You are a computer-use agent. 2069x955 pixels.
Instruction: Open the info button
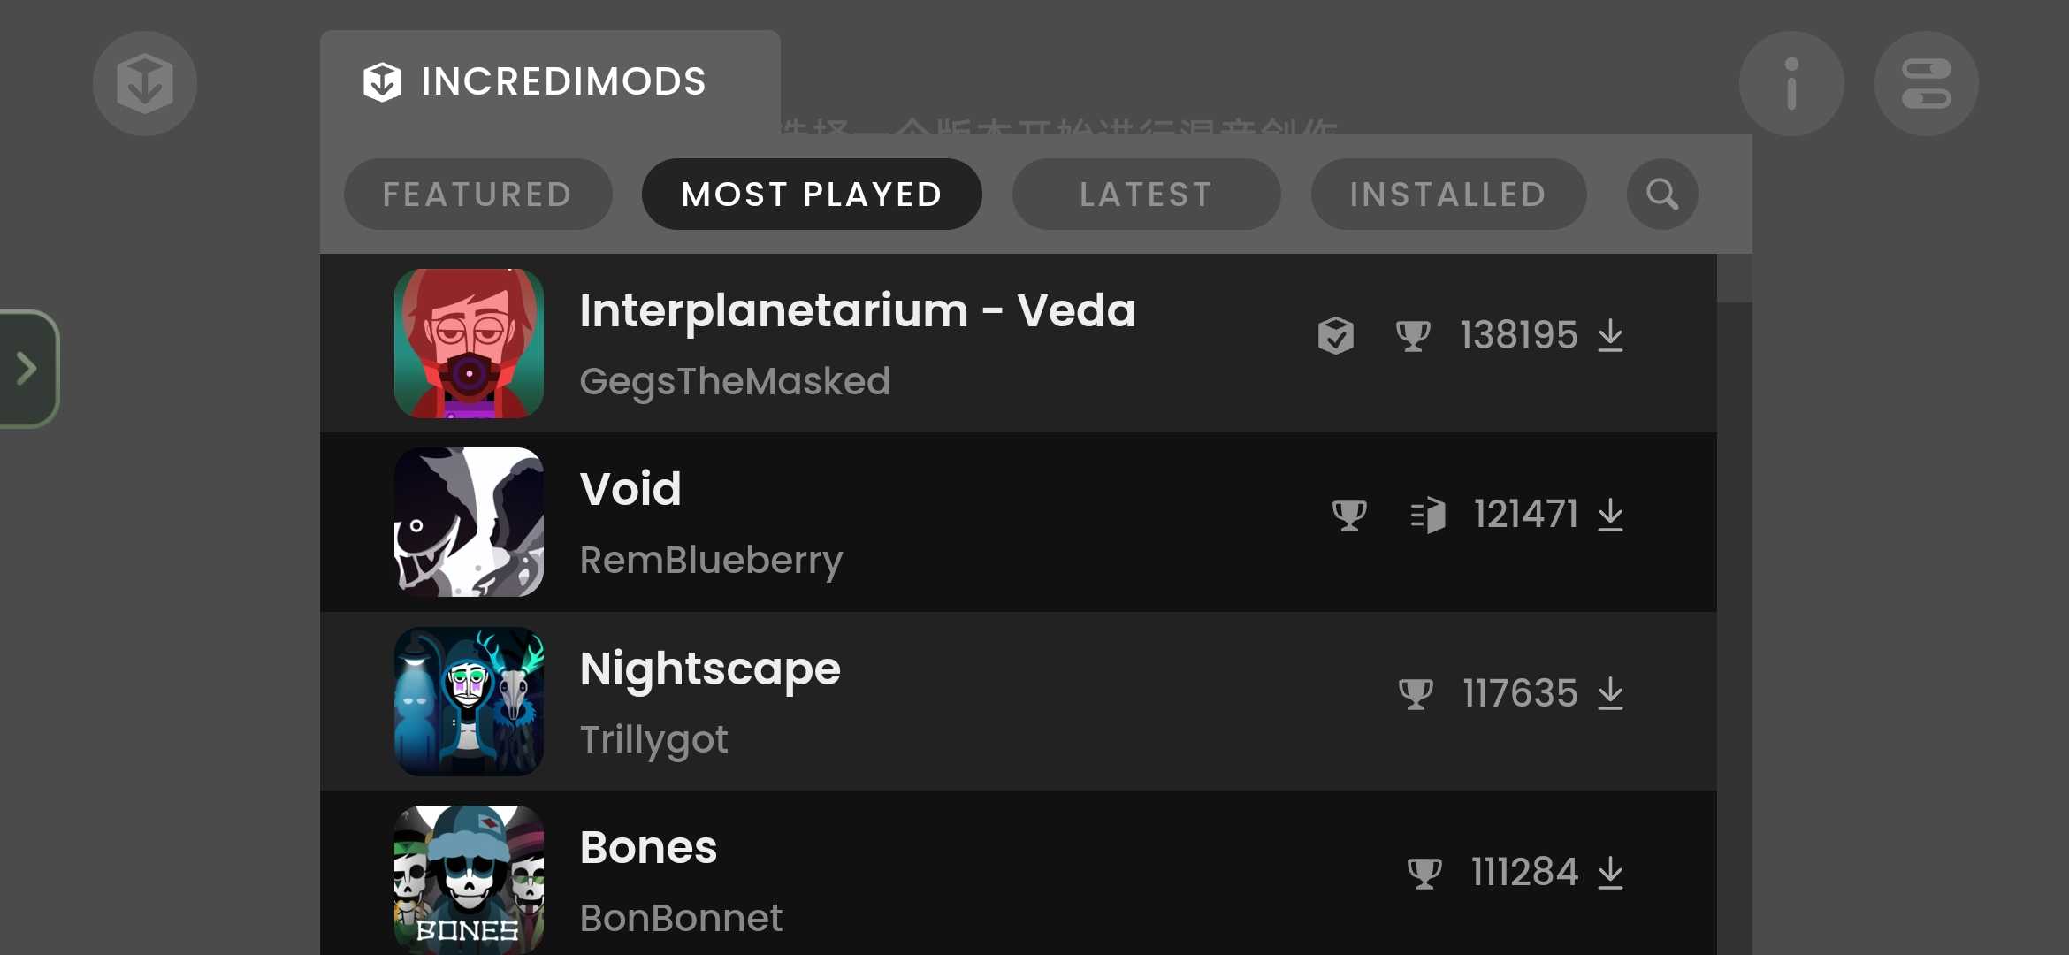[x=1791, y=84]
